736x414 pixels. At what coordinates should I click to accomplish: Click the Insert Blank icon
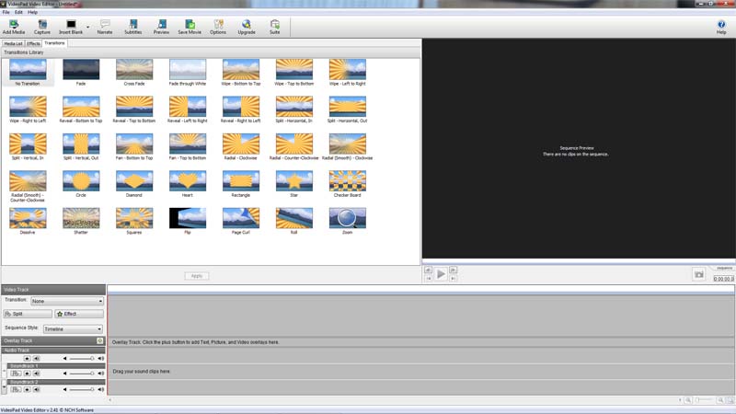pyautogui.click(x=71, y=27)
